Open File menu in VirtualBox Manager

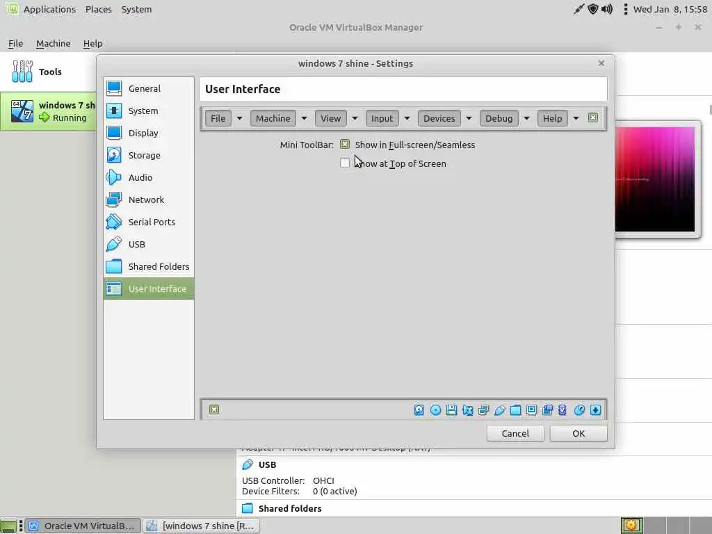click(x=15, y=44)
